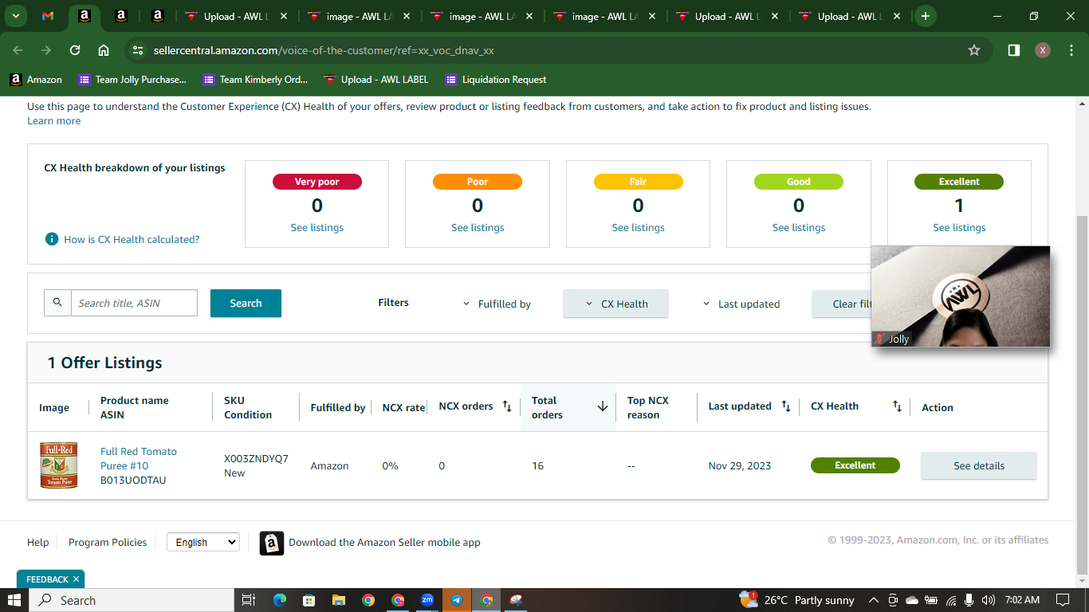Click the address bar URL
Viewport: 1089px width, 612px height.
(x=324, y=50)
